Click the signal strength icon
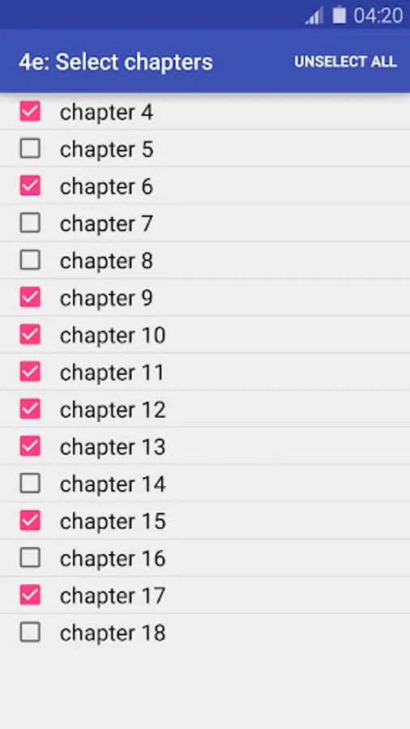410x729 pixels. pyautogui.click(x=314, y=16)
